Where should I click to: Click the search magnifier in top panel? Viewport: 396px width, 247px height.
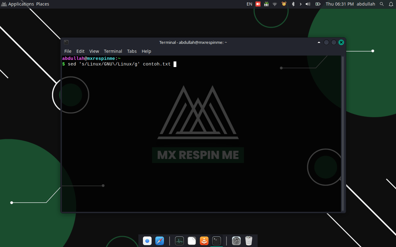[x=382, y=4]
